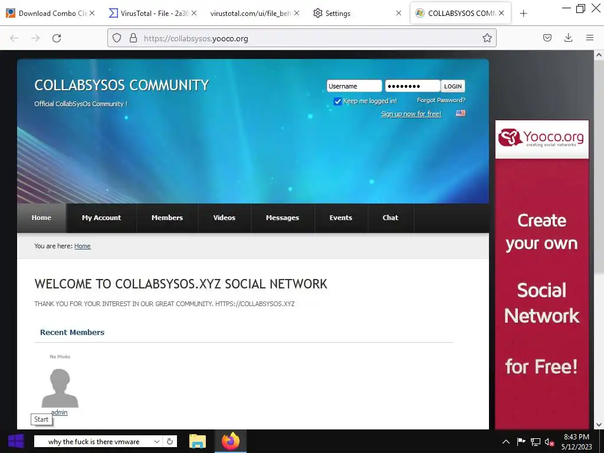Screen dimensions: 604x453
Task: Click Home breadcrumb link
Action: pyautogui.click(x=83, y=246)
